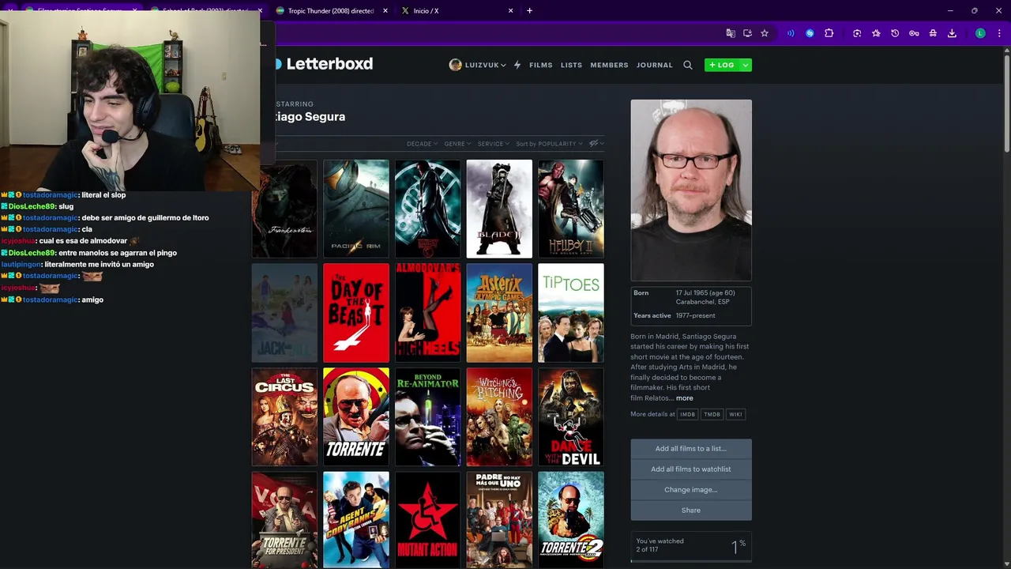Open The Day of the Beast poster

pyautogui.click(x=356, y=313)
